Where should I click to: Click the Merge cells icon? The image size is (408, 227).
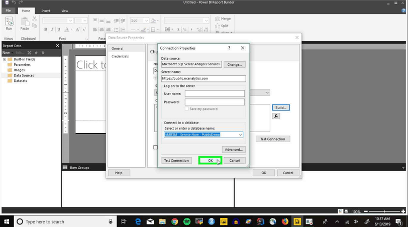click(x=223, y=19)
